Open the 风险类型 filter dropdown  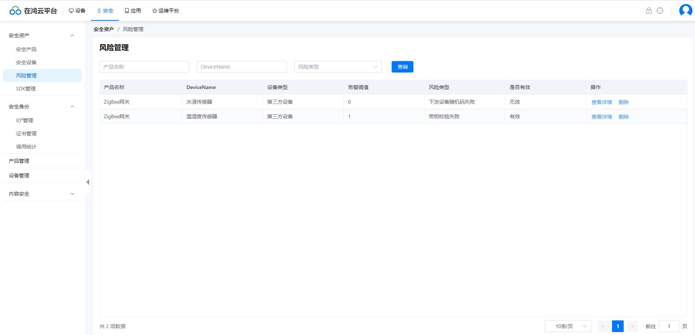point(338,67)
